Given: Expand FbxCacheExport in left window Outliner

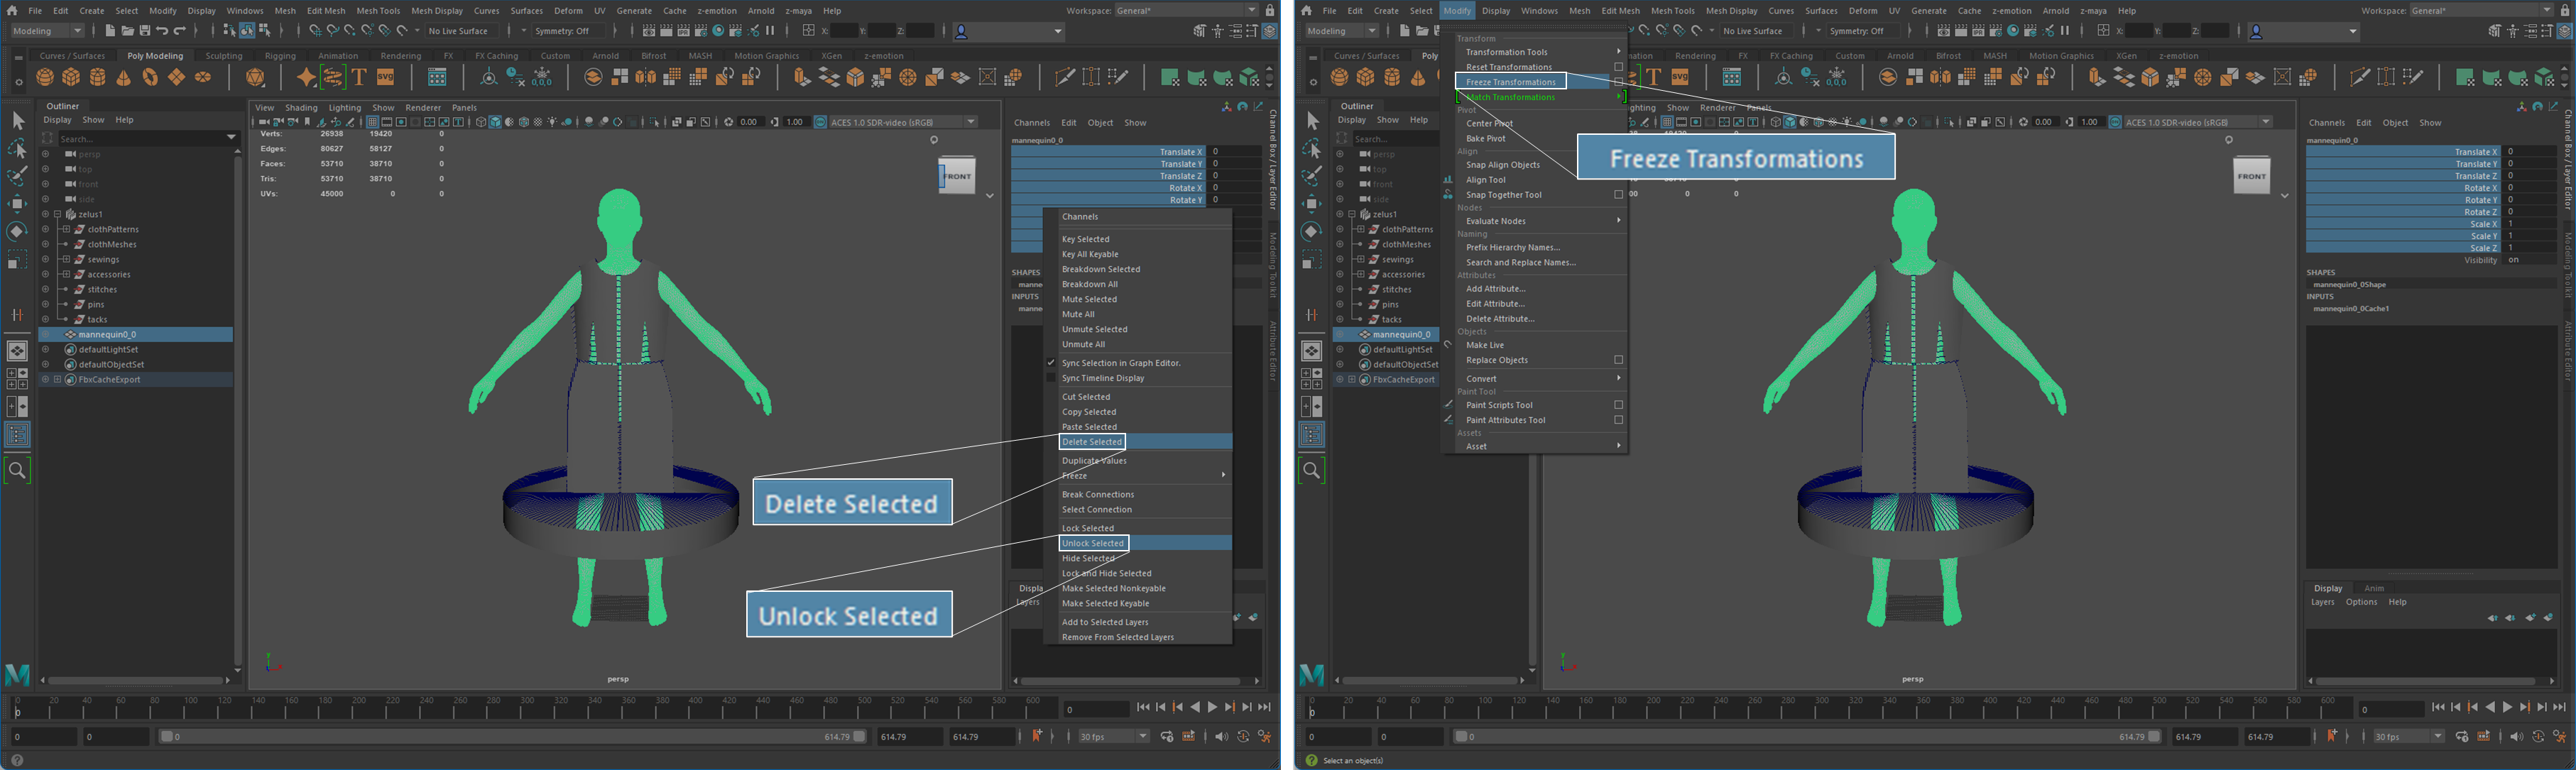Looking at the screenshot, I should click(57, 379).
